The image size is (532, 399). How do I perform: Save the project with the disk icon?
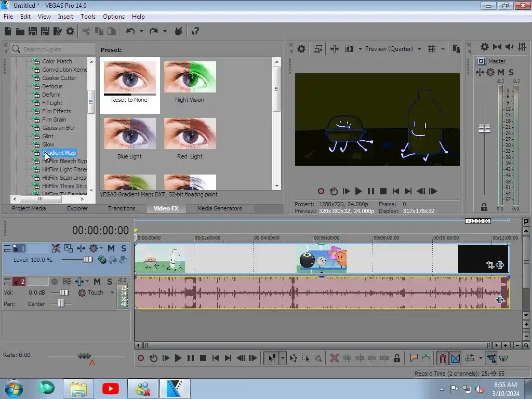point(33,31)
